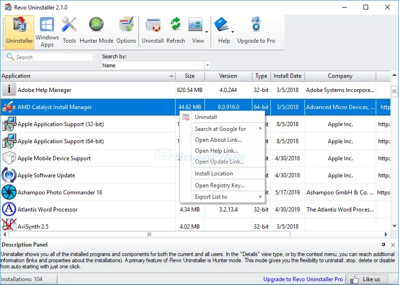This screenshot has width=399, height=285.
Task: Select the AviSynth 2.5 icon
Action: pos(9,225)
